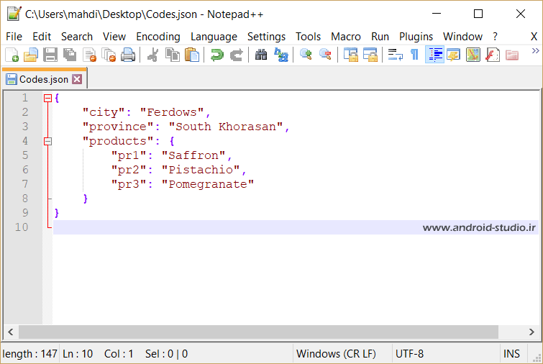Select the Codes.json tab

(x=44, y=79)
